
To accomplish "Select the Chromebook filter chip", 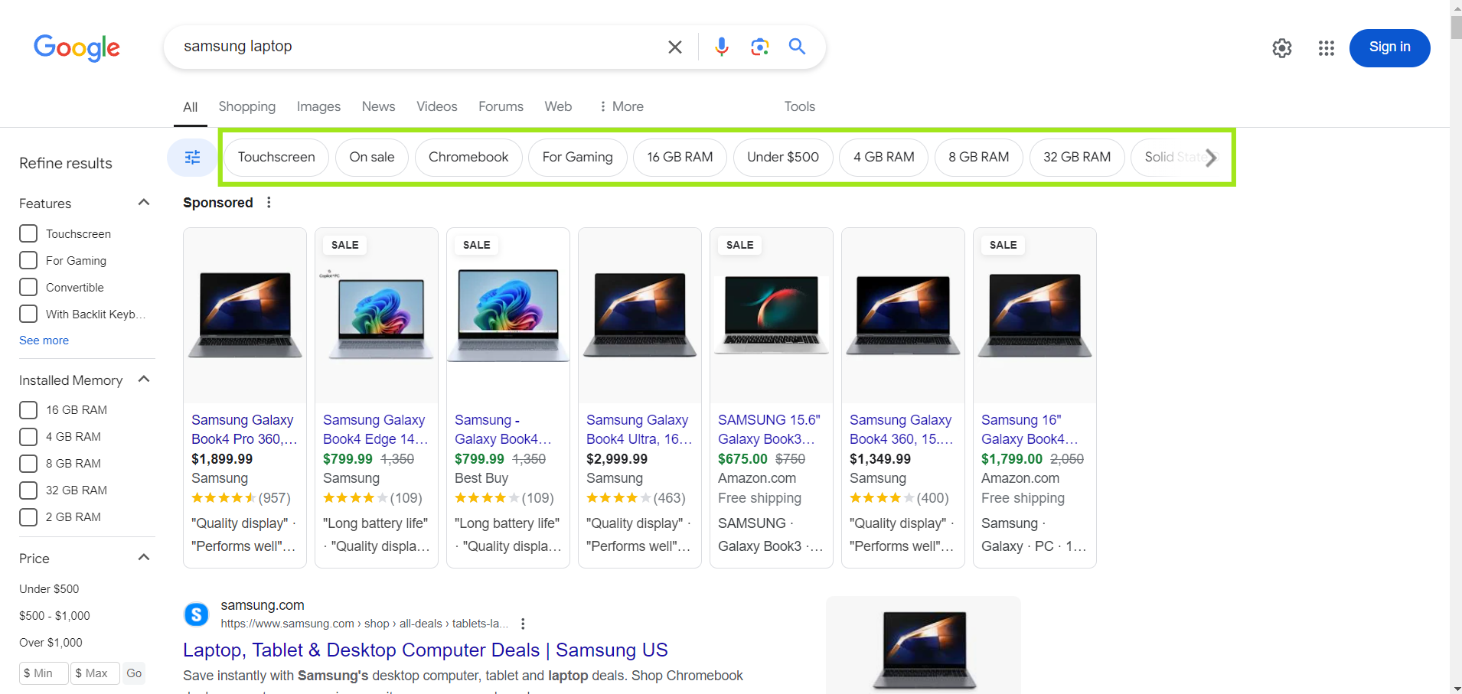I will [468, 157].
